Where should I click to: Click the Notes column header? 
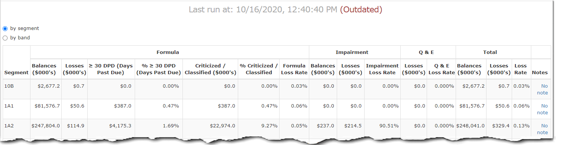tap(540, 72)
